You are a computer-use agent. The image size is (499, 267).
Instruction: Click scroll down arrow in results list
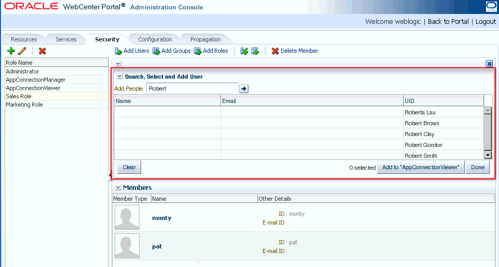(x=488, y=155)
